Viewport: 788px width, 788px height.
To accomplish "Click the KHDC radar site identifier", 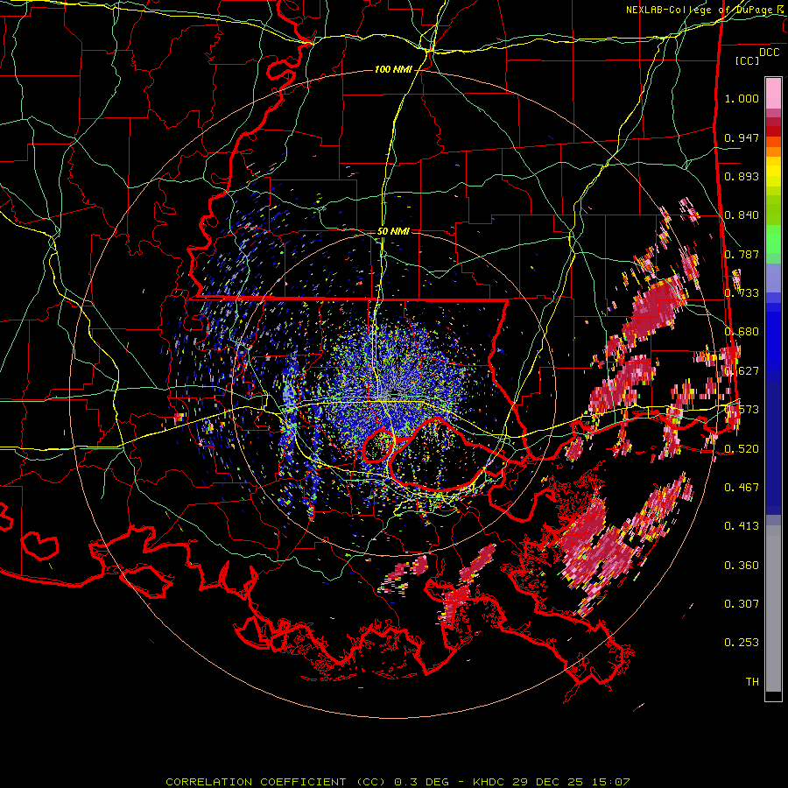I will coord(489,782).
